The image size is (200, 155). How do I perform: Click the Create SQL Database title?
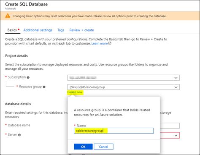coord(27,4)
